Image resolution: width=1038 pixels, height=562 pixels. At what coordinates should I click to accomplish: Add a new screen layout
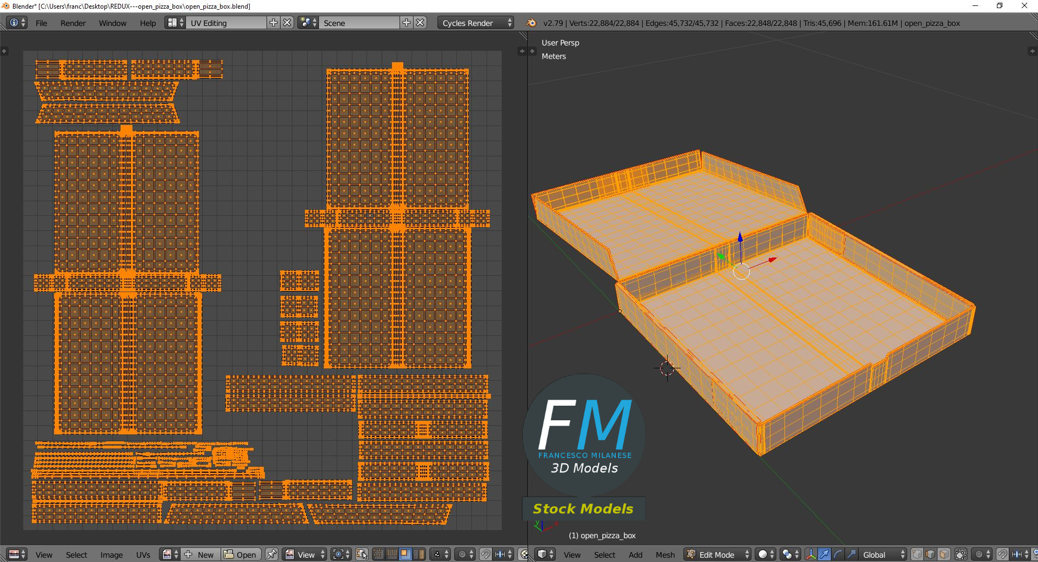[x=274, y=23]
